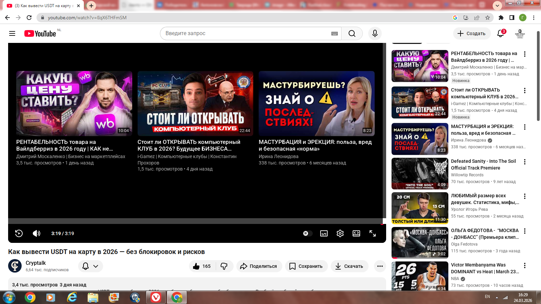Image resolution: width=541 pixels, height=304 pixels.
Task: Like the video with 165 likes
Action: coord(202,266)
